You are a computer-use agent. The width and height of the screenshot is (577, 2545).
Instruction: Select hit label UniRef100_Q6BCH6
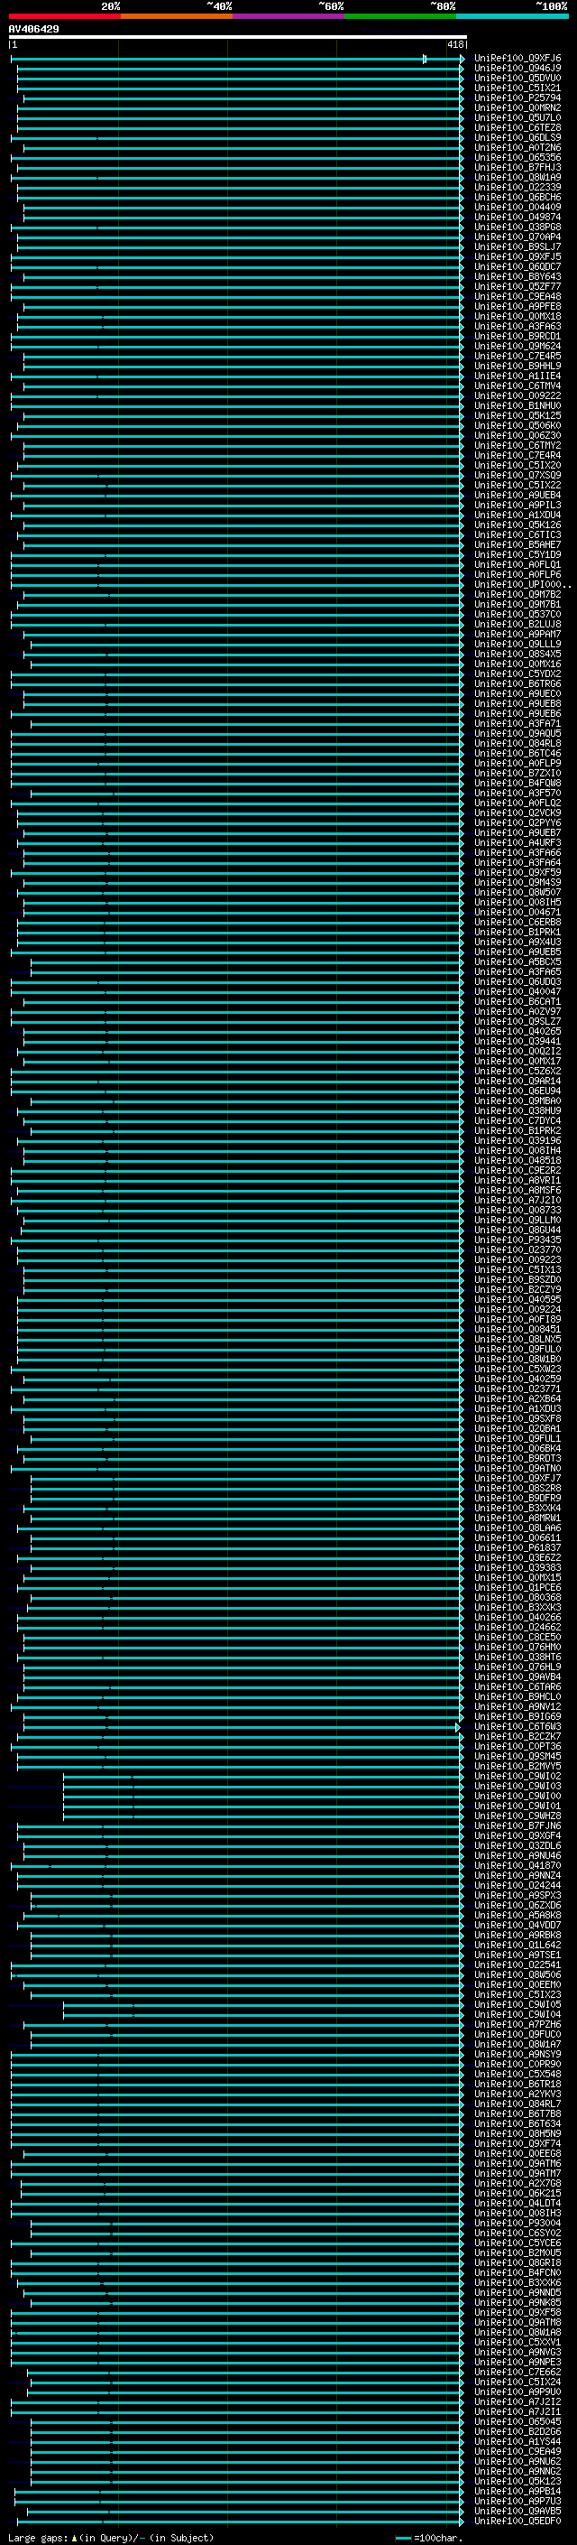[x=517, y=198]
